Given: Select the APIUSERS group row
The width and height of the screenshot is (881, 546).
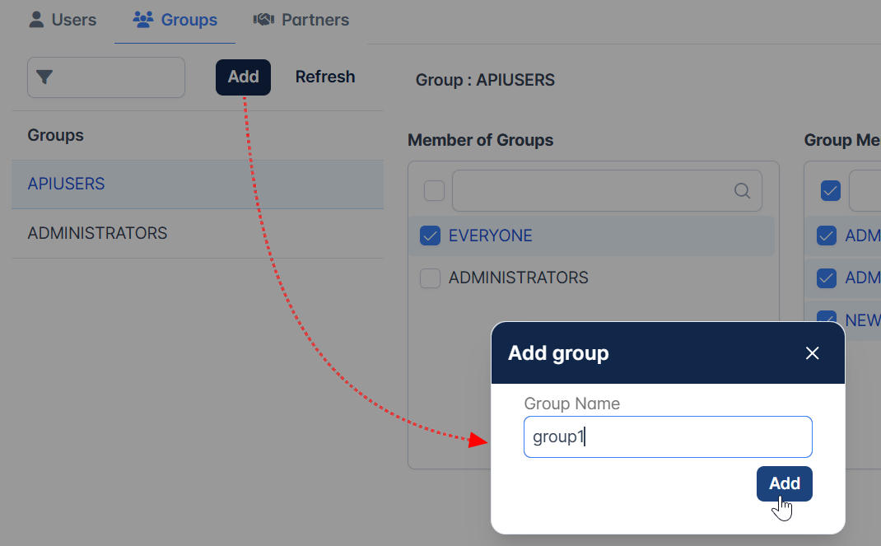Looking at the screenshot, I should pos(198,184).
